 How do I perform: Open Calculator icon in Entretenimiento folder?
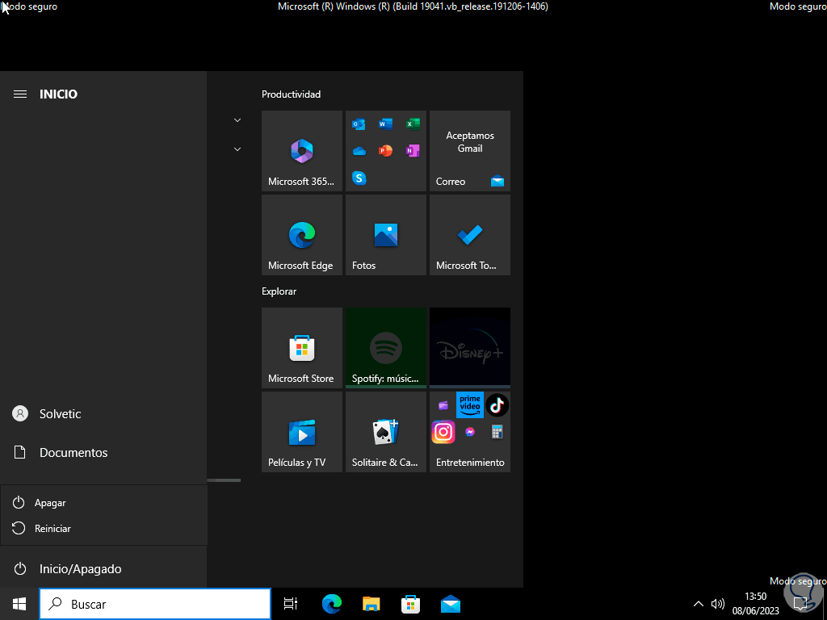(x=497, y=432)
